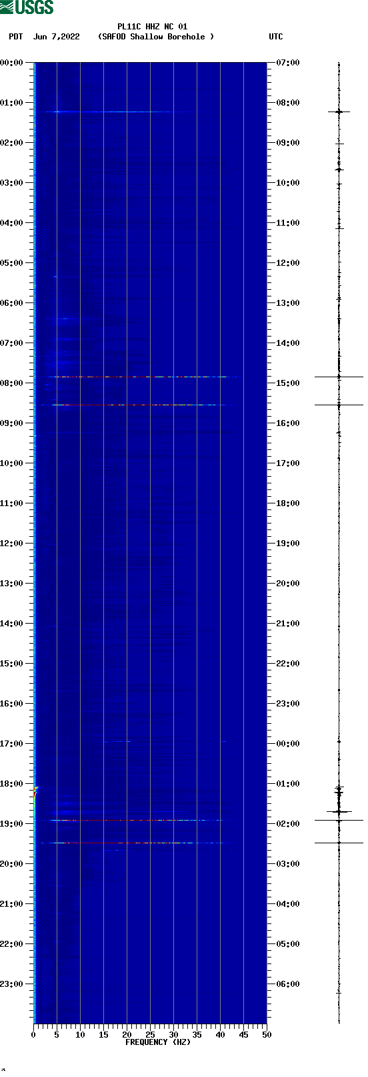Screen dimensions: 368x1077
Task: Click the PDT timezone label
Action: (16, 37)
